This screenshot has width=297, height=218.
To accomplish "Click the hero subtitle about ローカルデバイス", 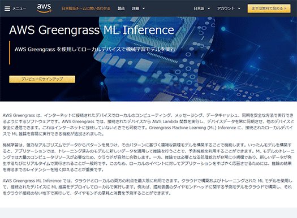I will pyautogui.click(x=95, y=49).
